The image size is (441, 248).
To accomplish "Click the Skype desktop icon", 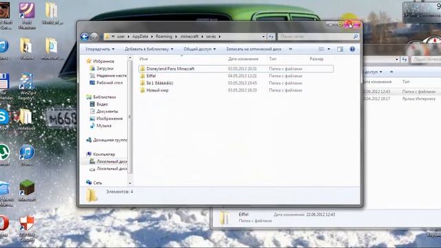I will click(4, 120).
